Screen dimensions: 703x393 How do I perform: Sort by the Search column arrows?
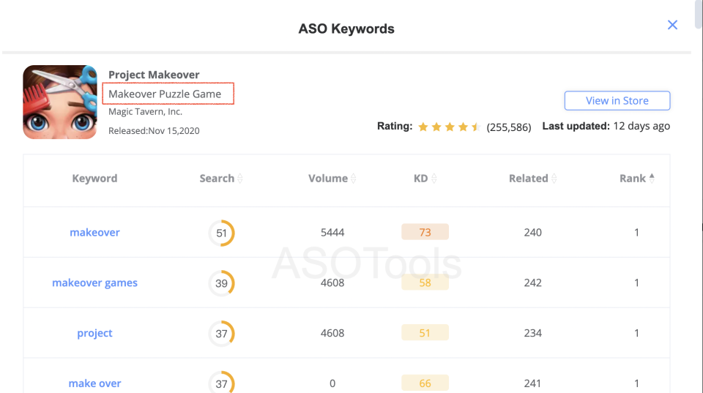coord(240,179)
